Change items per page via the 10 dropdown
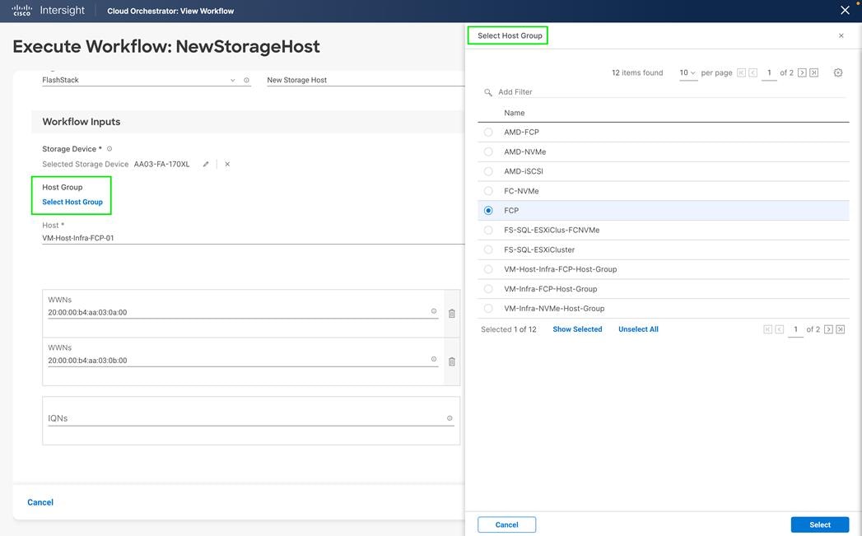This screenshot has height=536, width=862. [x=688, y=72]
